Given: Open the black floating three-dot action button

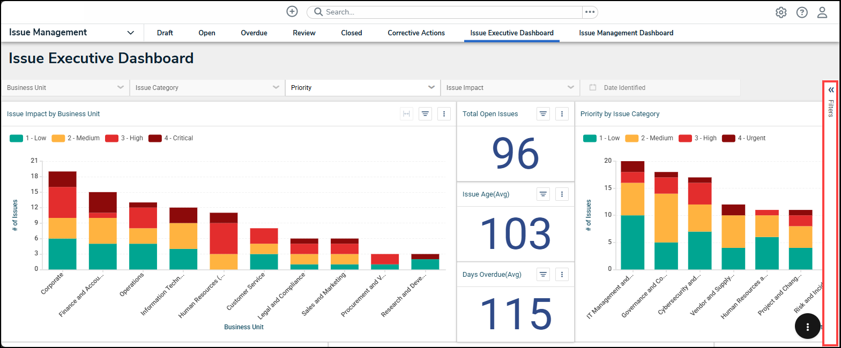Looking at the screenshot, I should (x=807, y=327).
